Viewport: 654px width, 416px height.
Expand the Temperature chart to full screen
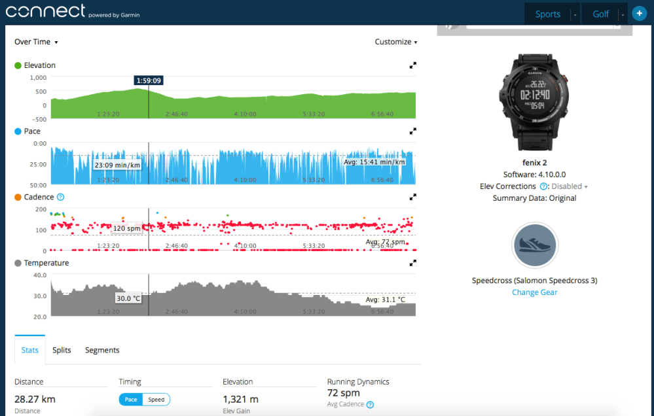[x=412, y=263]
